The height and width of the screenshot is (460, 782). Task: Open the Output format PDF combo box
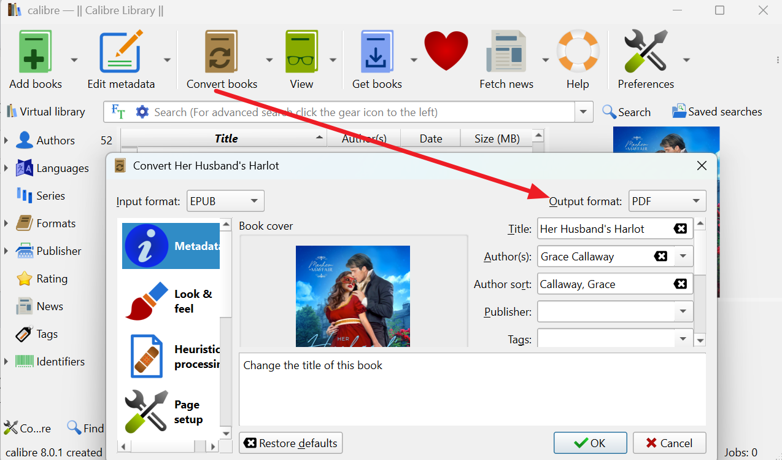coord(667,201)
